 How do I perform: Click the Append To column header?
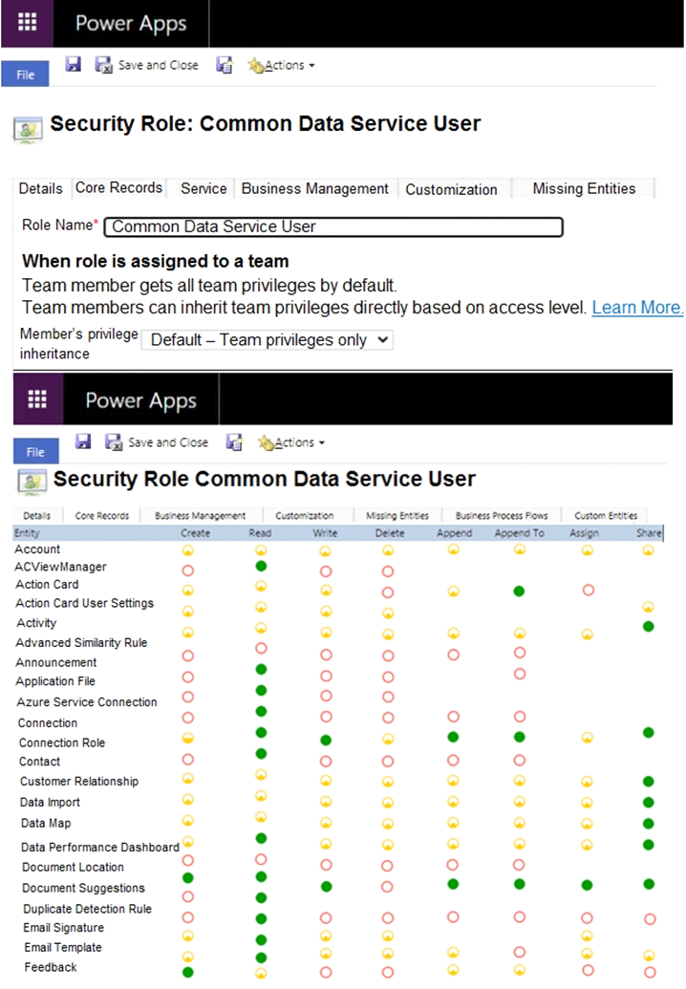point(519,533)
